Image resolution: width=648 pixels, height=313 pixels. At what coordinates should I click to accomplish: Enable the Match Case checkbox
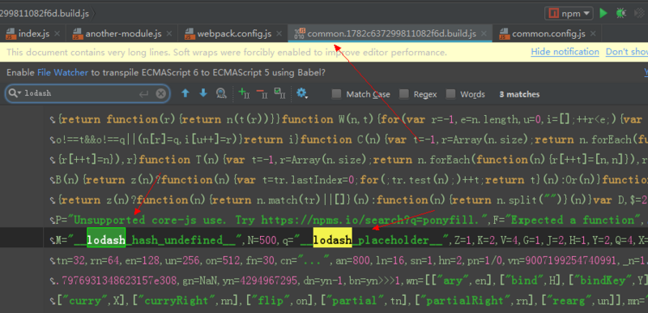(x=337, y=94)
